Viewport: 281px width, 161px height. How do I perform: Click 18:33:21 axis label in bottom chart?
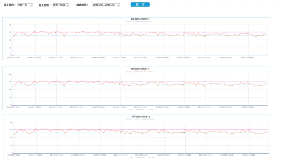pyautogui.click(x=227, y=155)
